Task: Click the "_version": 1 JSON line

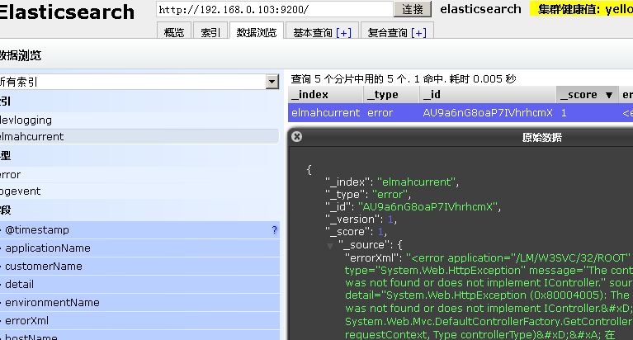Action: pyautogui.click(x=361, y=220)
